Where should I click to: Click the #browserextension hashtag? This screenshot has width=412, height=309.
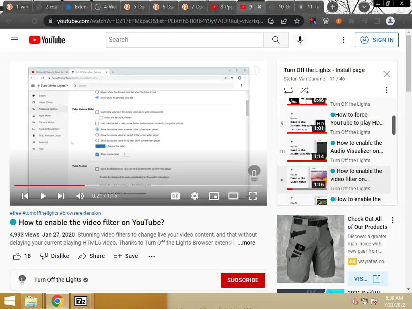click(x=80, y=213)
